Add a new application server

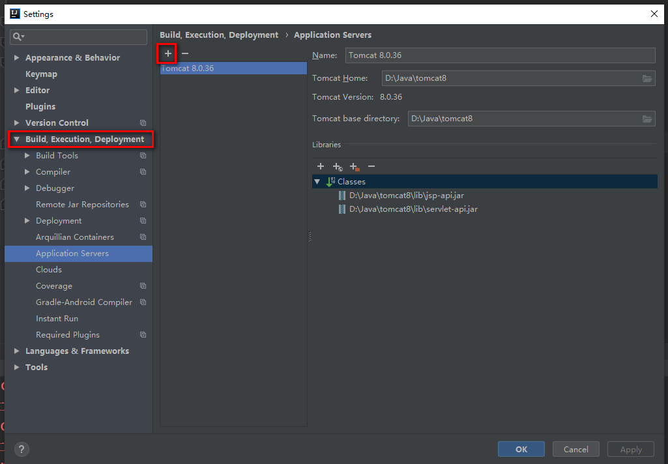[x=168, y=53]
